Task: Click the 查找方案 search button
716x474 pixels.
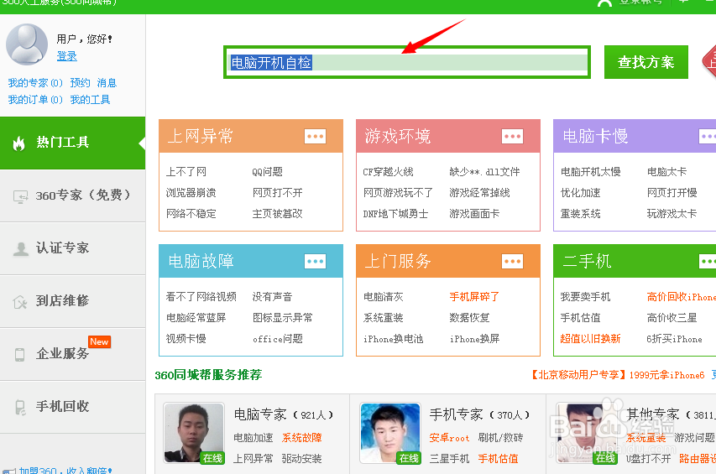Action: (x=646, y=62)
